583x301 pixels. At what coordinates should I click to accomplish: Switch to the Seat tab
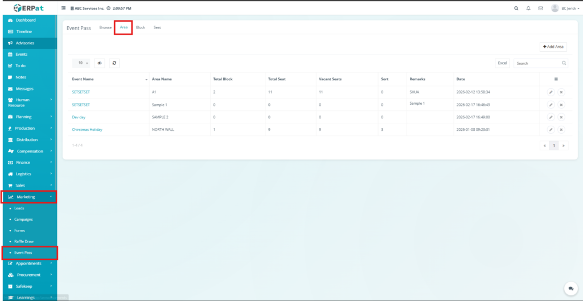coord(157,27)
